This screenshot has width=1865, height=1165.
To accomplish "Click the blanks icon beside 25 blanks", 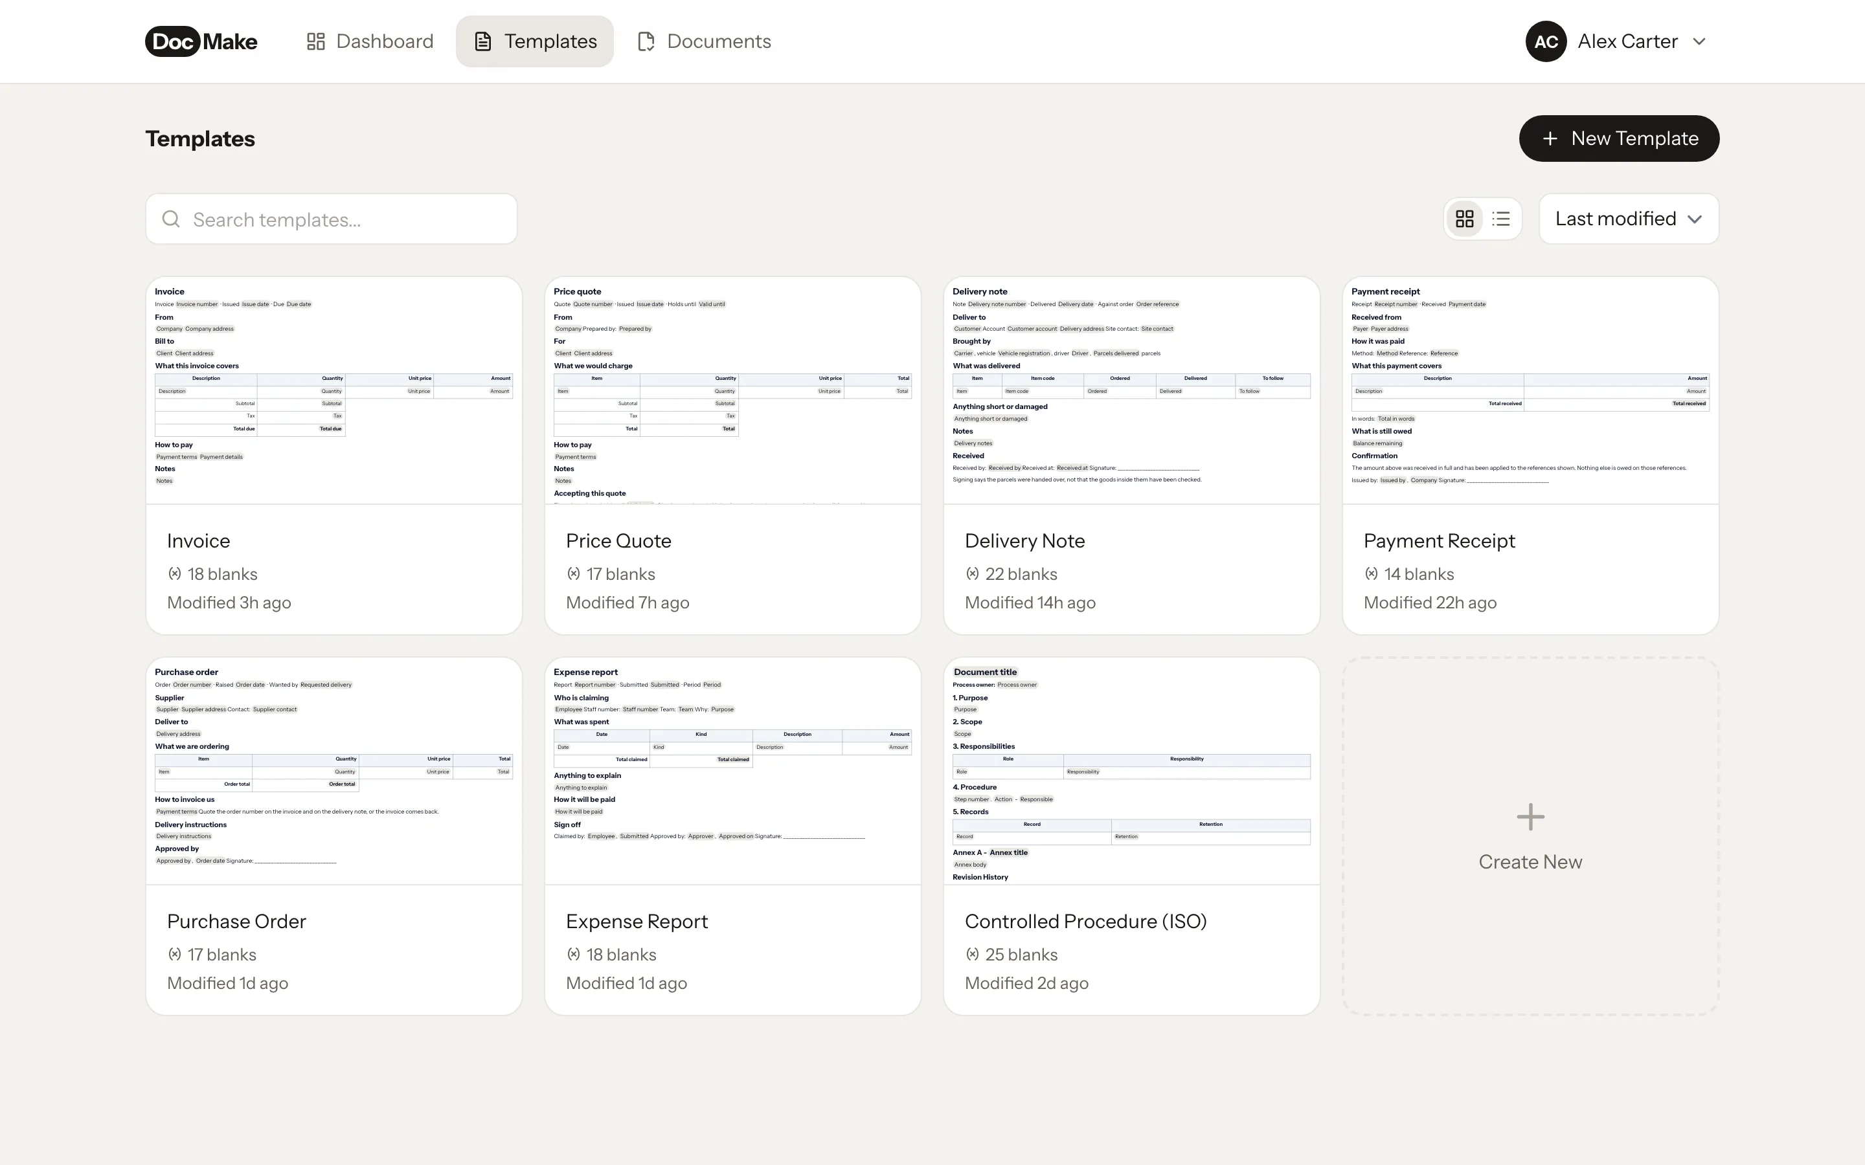I will 973,954.
